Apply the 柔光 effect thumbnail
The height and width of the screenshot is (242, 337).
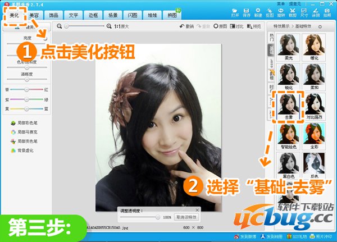click(x=288, y=47)
